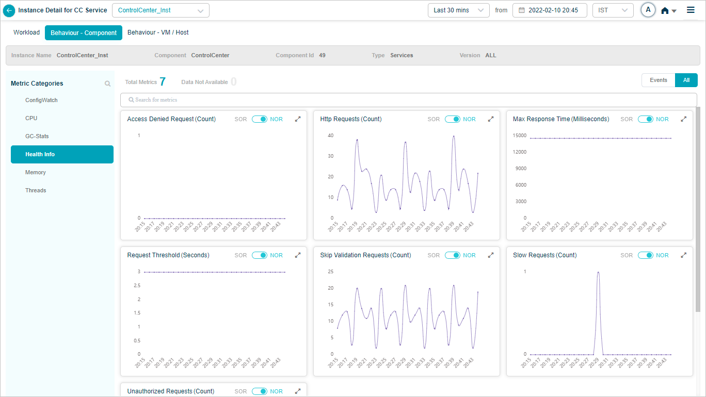Image resolution: width=706 pixels, height=397 pixels.
Task: Toggle SOR/NOR switch for Access Denied Request
Action: pyautogui.click(x=259, y=119)
